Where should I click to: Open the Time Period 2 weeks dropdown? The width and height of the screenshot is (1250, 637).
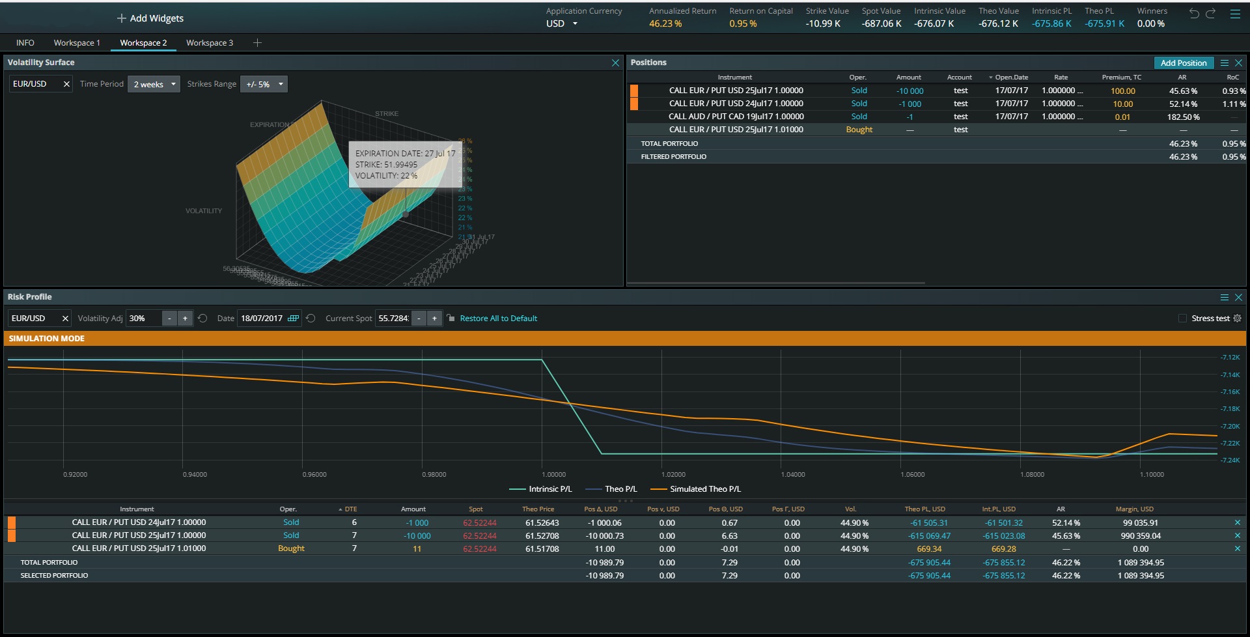[154, 84]
